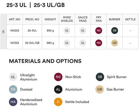Select the HA Hardanodized Aluminium badge
This screenshot has width=140, height=112.
tap(13, 102)
